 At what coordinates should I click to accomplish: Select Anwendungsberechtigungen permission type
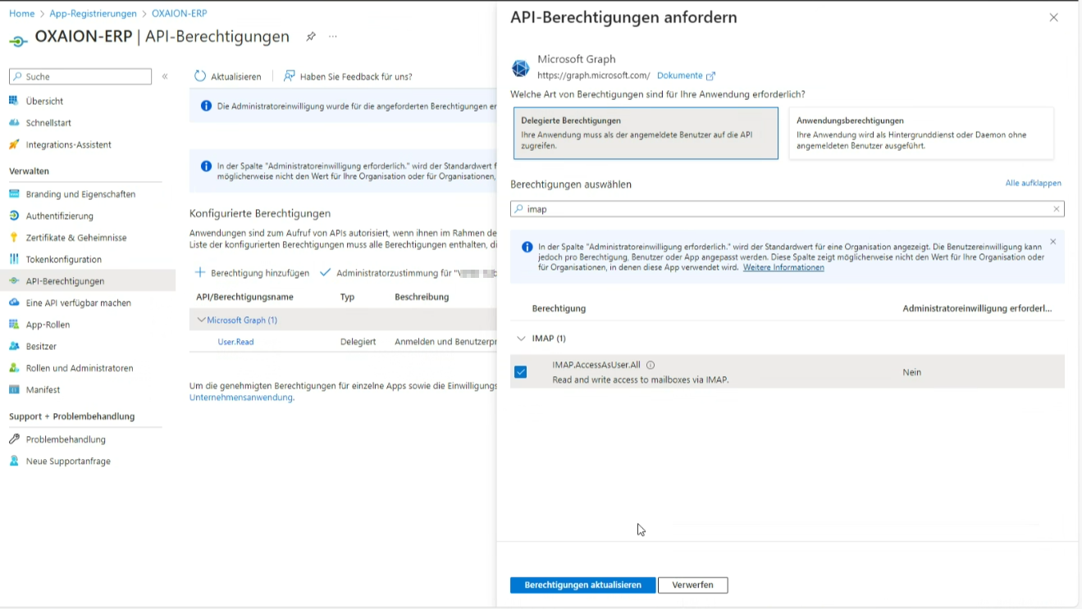pyautogui.click(x=921, y=133)
